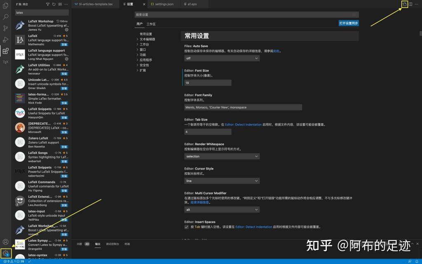Viewport: 422px width, 264px height.
Task: Open the Run and Debug view
Action: pyautogui.click(x=5, y=39)
